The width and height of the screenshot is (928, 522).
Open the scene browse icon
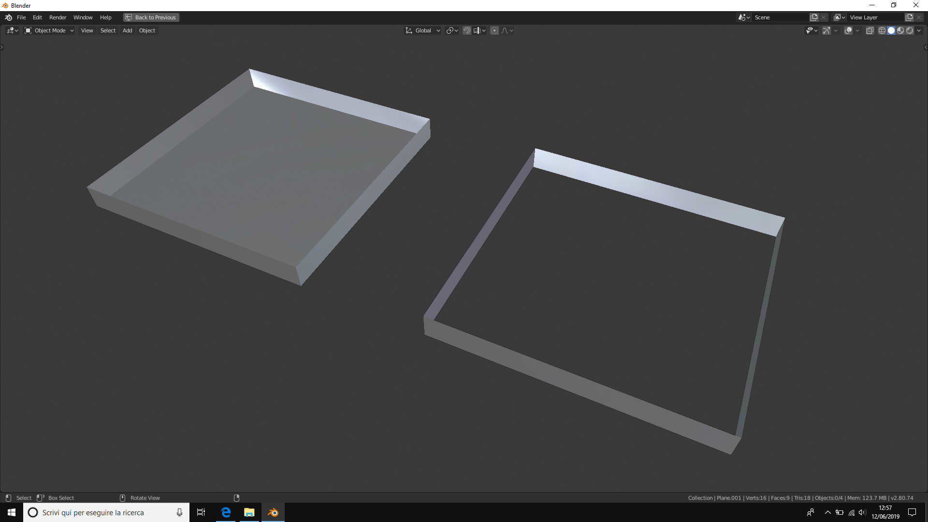(744, 17)
